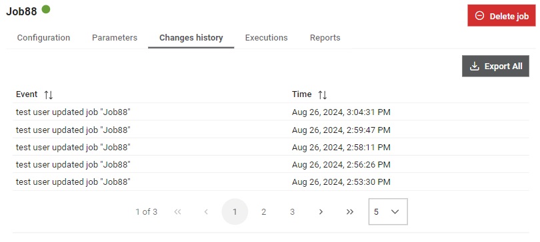This screenshot has height=242, width=540.
Task: Go to previous page chevron icon
Action: (x=206, y=212)
